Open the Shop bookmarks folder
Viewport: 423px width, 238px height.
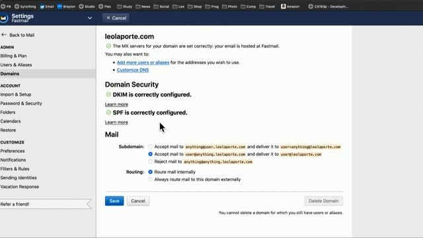[194, 7]
